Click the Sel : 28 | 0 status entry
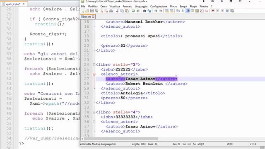 coord(198,144)
